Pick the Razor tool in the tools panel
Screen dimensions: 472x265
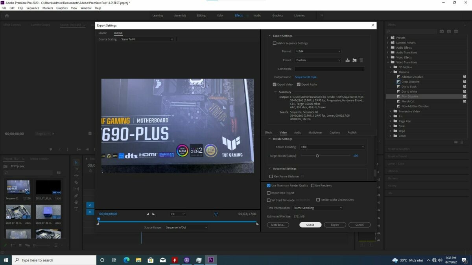(x=76, y=183)
